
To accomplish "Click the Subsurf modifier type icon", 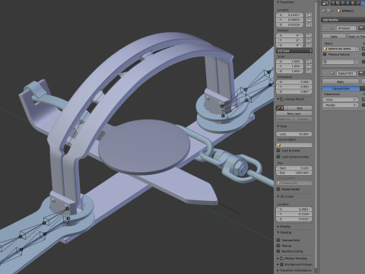I will click(x=332, y=73).
